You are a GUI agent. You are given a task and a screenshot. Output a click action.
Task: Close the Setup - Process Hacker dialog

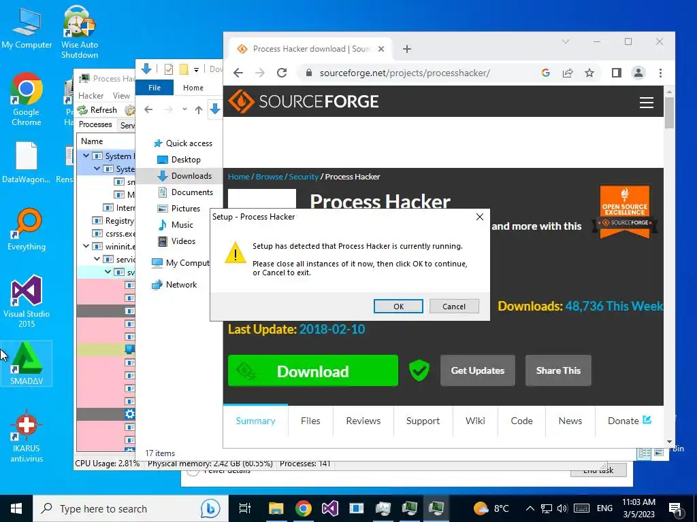480,217
